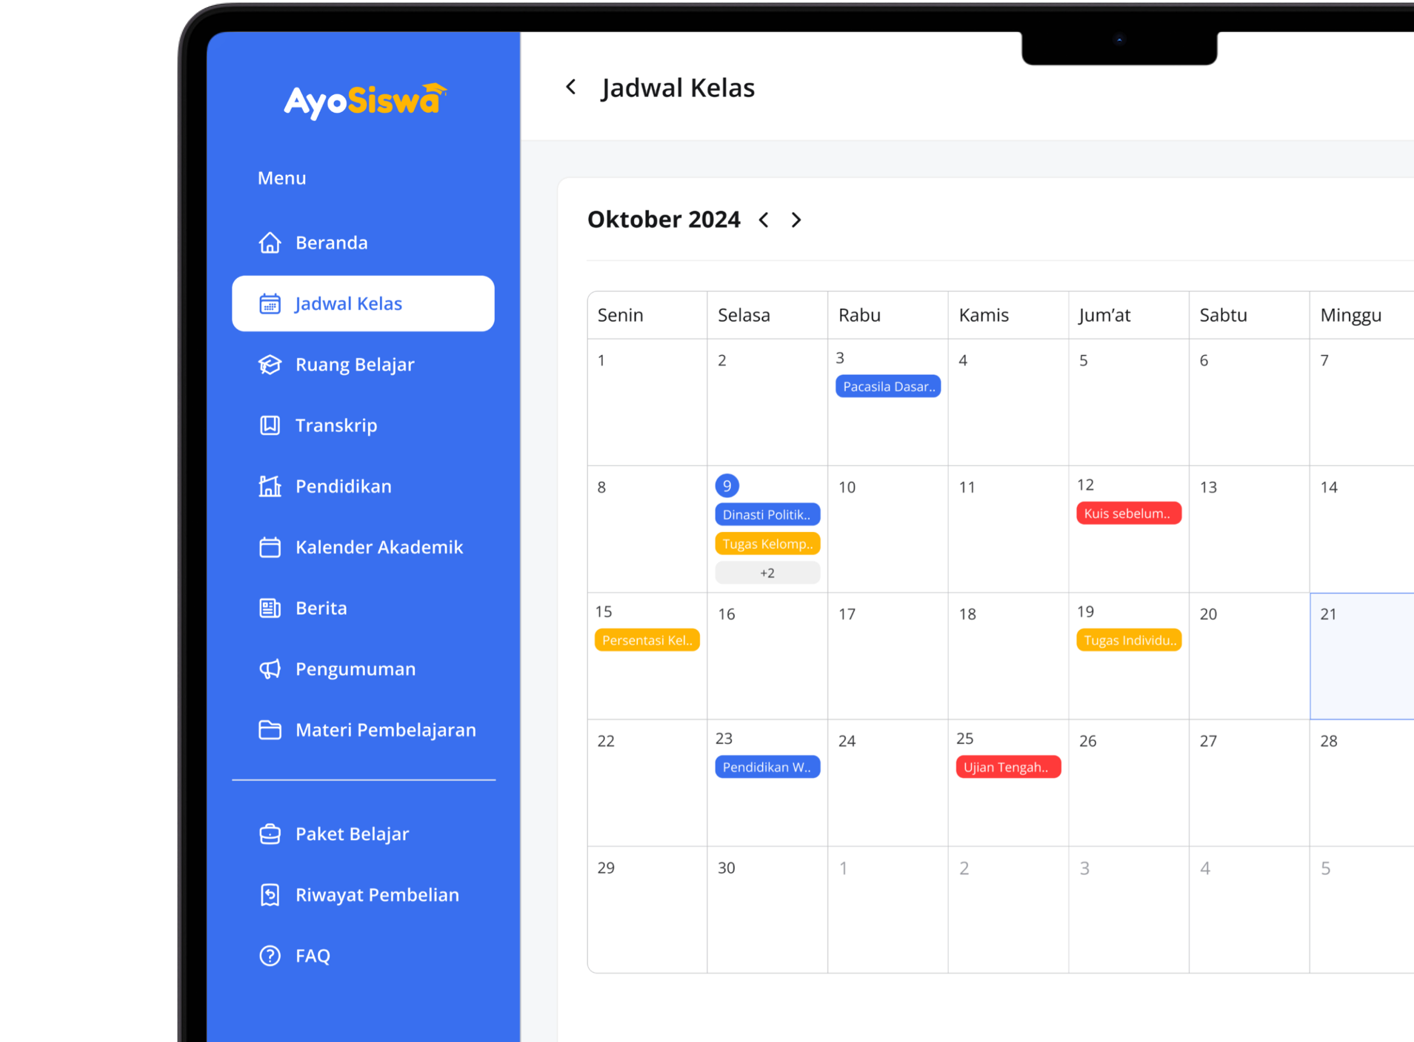The image size is (1414, 1042).
Task: Toggle the Tugas Kelomp event on October 9
Action: (x=767, y=543)
